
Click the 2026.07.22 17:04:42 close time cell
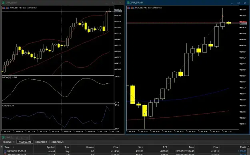click(x=185, y=151)
